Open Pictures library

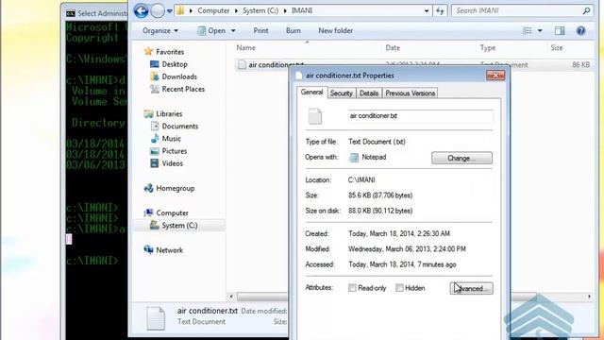coord(174,151)
